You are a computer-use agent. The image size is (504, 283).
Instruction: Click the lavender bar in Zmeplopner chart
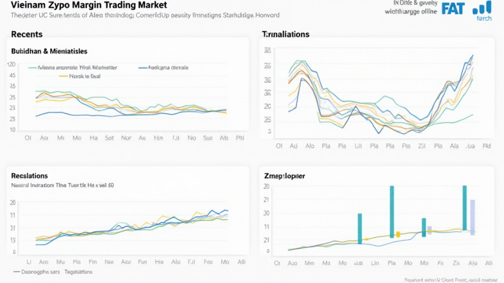click(x=472, y=217)
